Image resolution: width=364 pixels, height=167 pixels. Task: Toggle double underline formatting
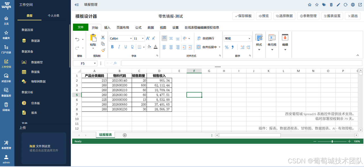[133, 47]
